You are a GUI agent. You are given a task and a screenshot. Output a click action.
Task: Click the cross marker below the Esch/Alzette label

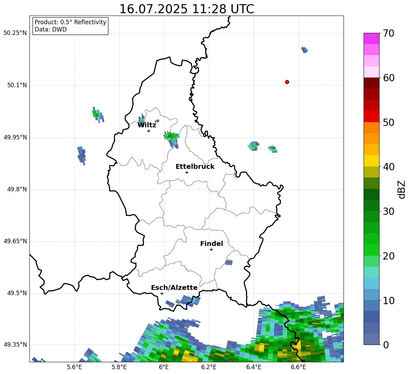[162, 293]
